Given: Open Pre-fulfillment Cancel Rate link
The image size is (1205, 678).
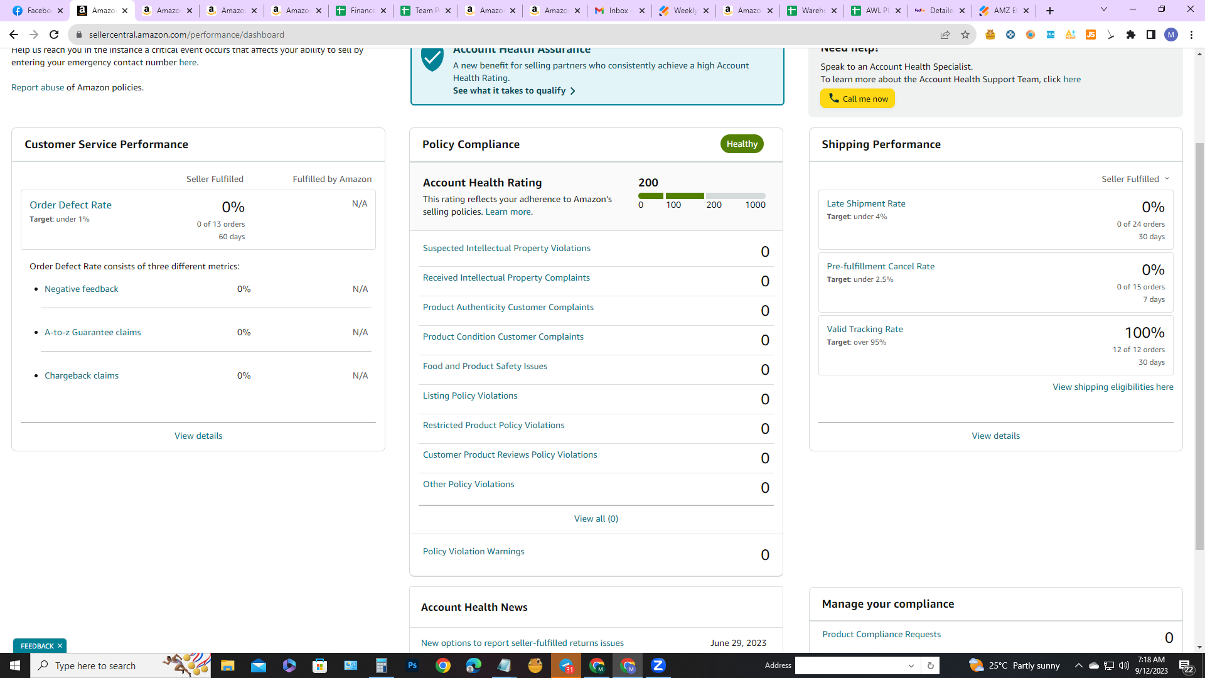Looking at the screenshot, I should [x=881, y=266].
